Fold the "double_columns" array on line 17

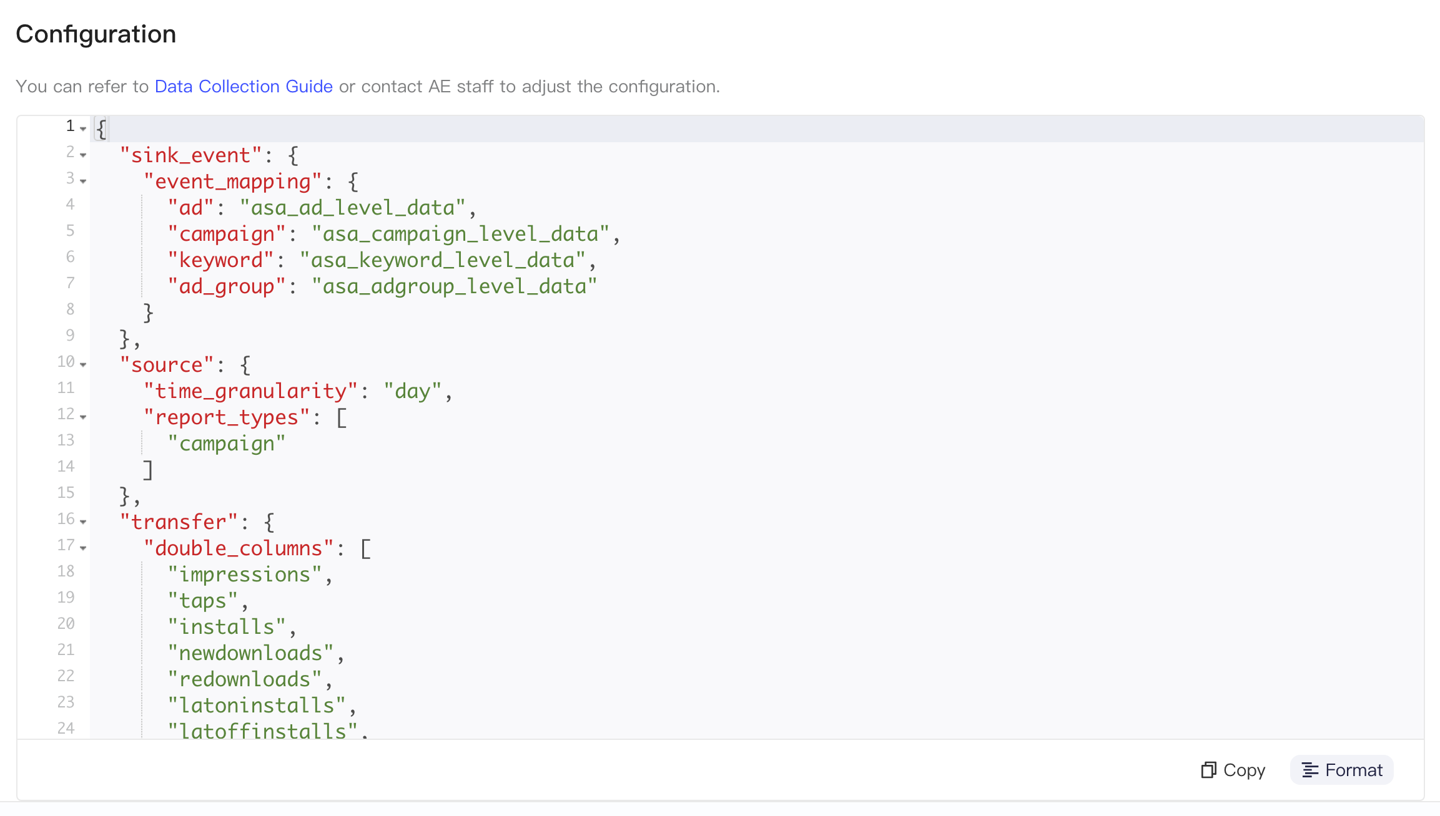pos(83,548)
